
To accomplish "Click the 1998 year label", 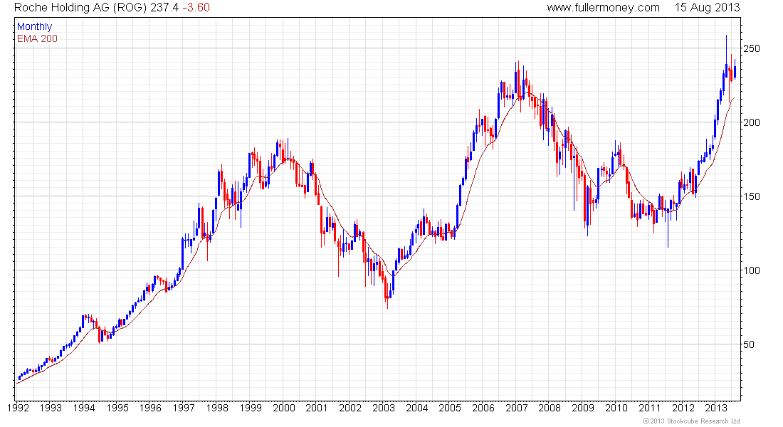I will coord(217,408).
